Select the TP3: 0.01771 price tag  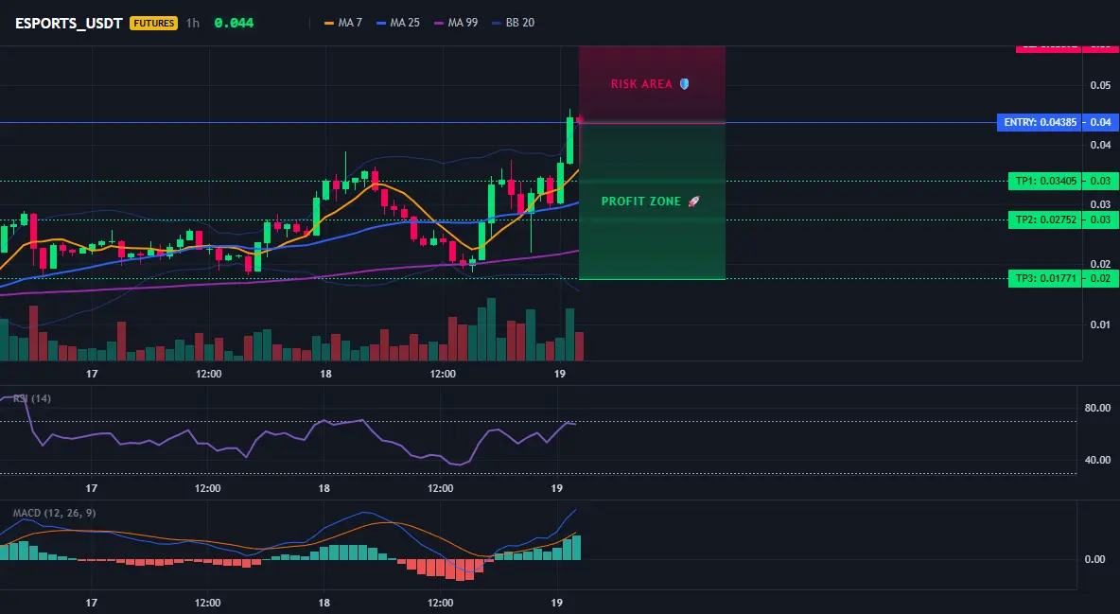[x=1045, y=279]
